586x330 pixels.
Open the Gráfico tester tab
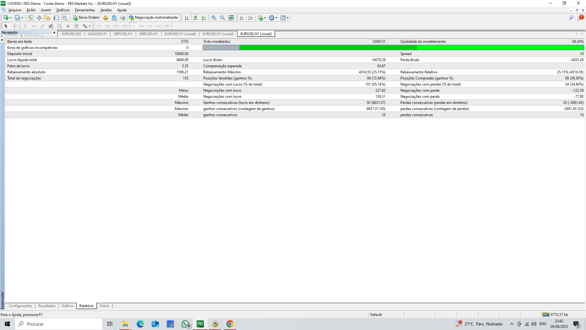click(x=67, y=306)
